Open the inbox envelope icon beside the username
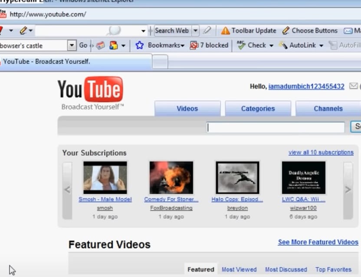 click(353, 86)
